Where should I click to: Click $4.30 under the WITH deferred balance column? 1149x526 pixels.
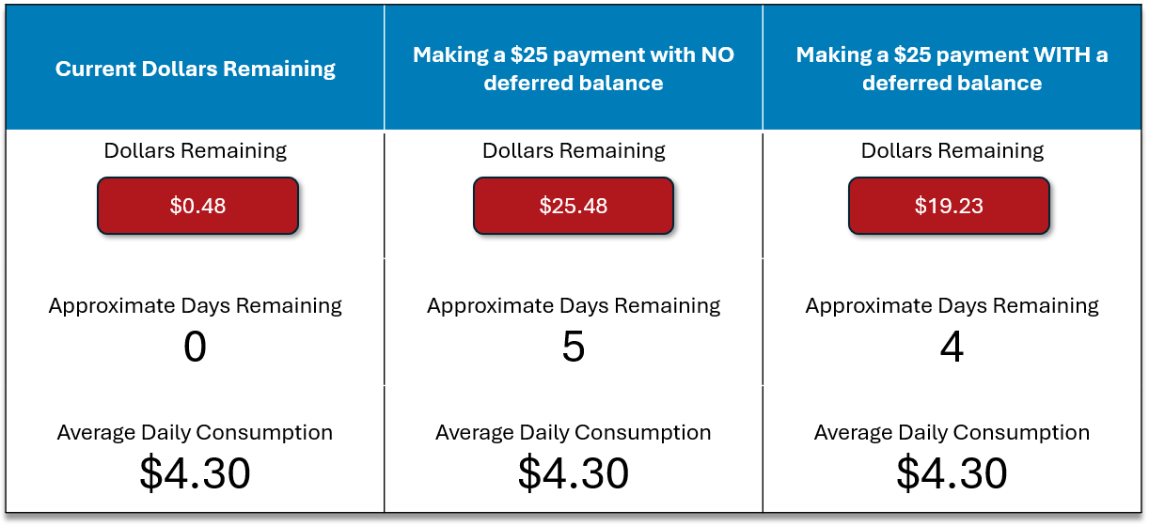pos(952,473)
